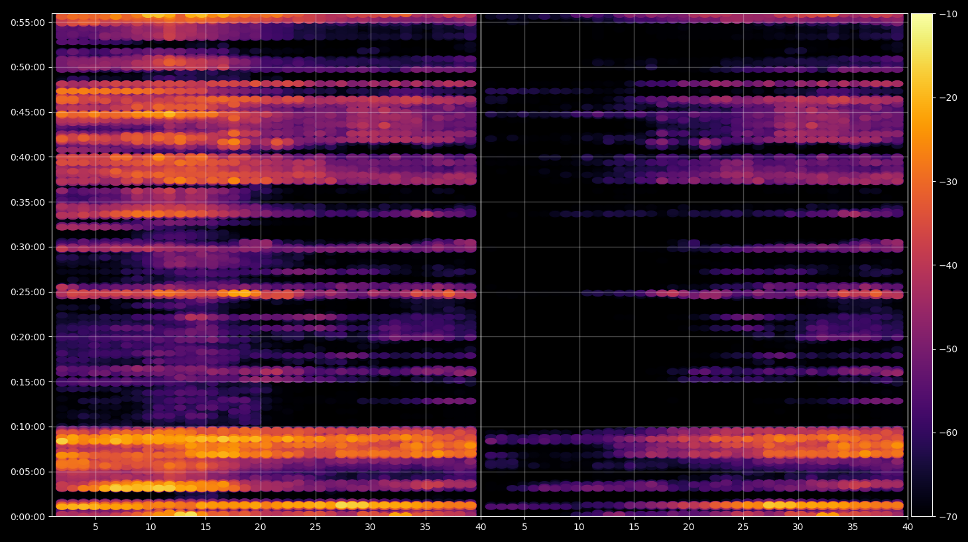Image resolution: width=968 pixels, height=542 pixels.
Task: Select the −60 colorbar scale label
Action: 949,433
